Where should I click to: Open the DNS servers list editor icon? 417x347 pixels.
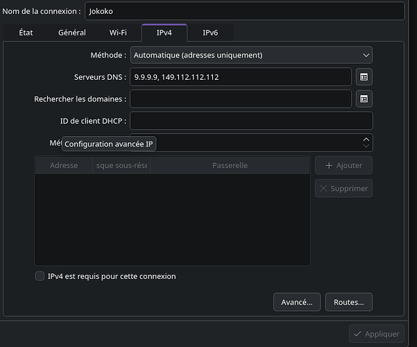(x=364, y=77)
